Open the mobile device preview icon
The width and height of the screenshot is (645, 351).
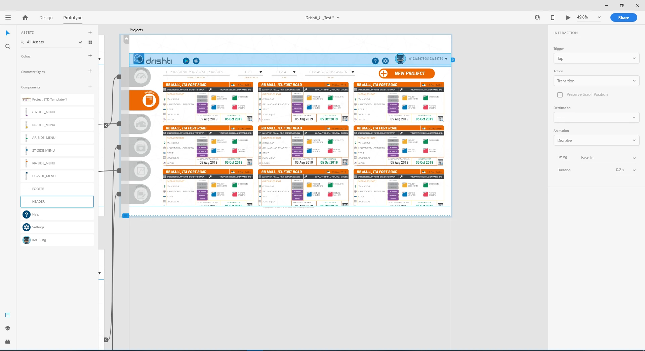(x=553, y=17)
